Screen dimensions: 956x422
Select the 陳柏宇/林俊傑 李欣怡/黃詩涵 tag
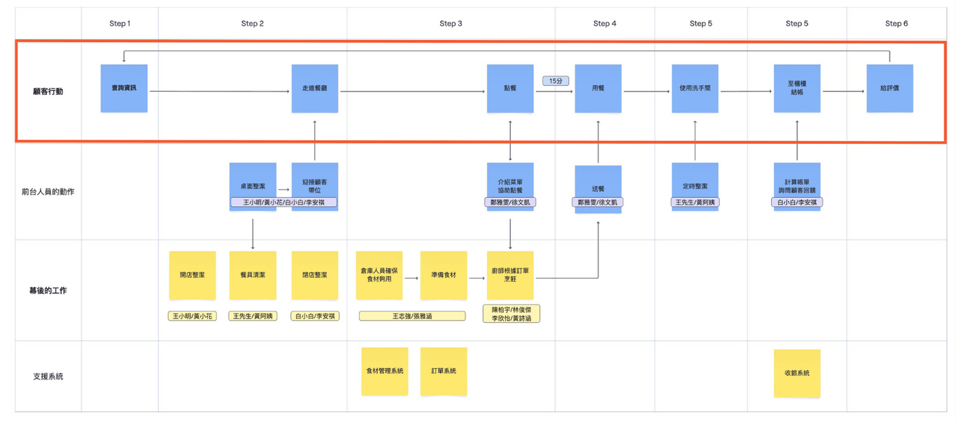point(511,313)
